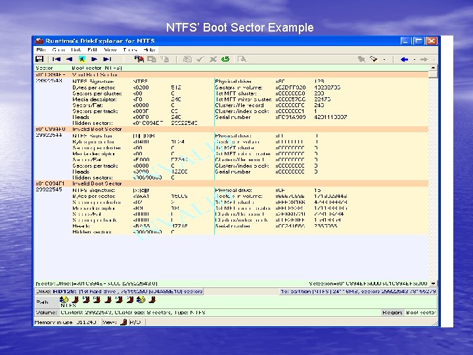Click the blue Back arrow icon

click(404, 59)
